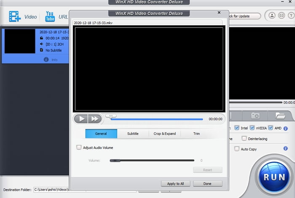Click the playback seek slider handle
Screen dimensions: 295x198
111,116
